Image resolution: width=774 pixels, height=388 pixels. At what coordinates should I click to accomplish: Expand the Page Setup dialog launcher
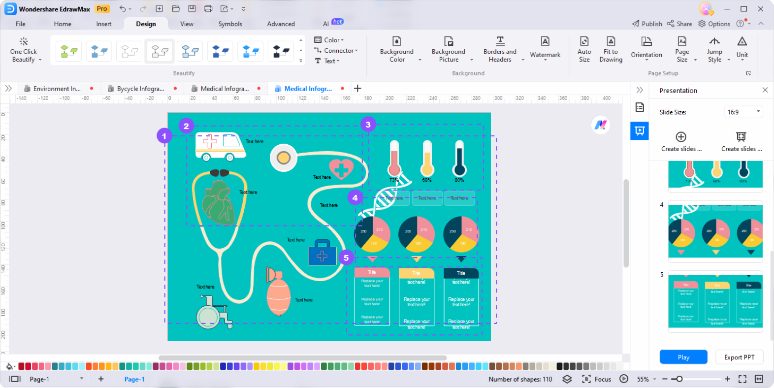[748, 73]
